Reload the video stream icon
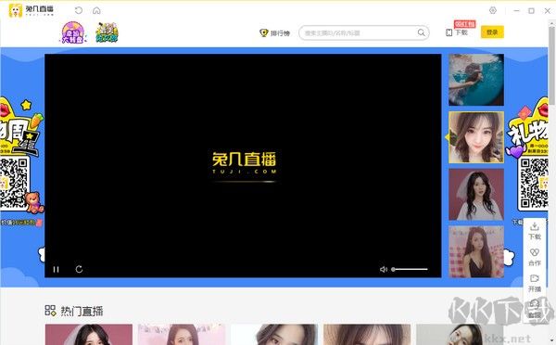The width and height of the screenshot is (556, 345). click(79, 269)
